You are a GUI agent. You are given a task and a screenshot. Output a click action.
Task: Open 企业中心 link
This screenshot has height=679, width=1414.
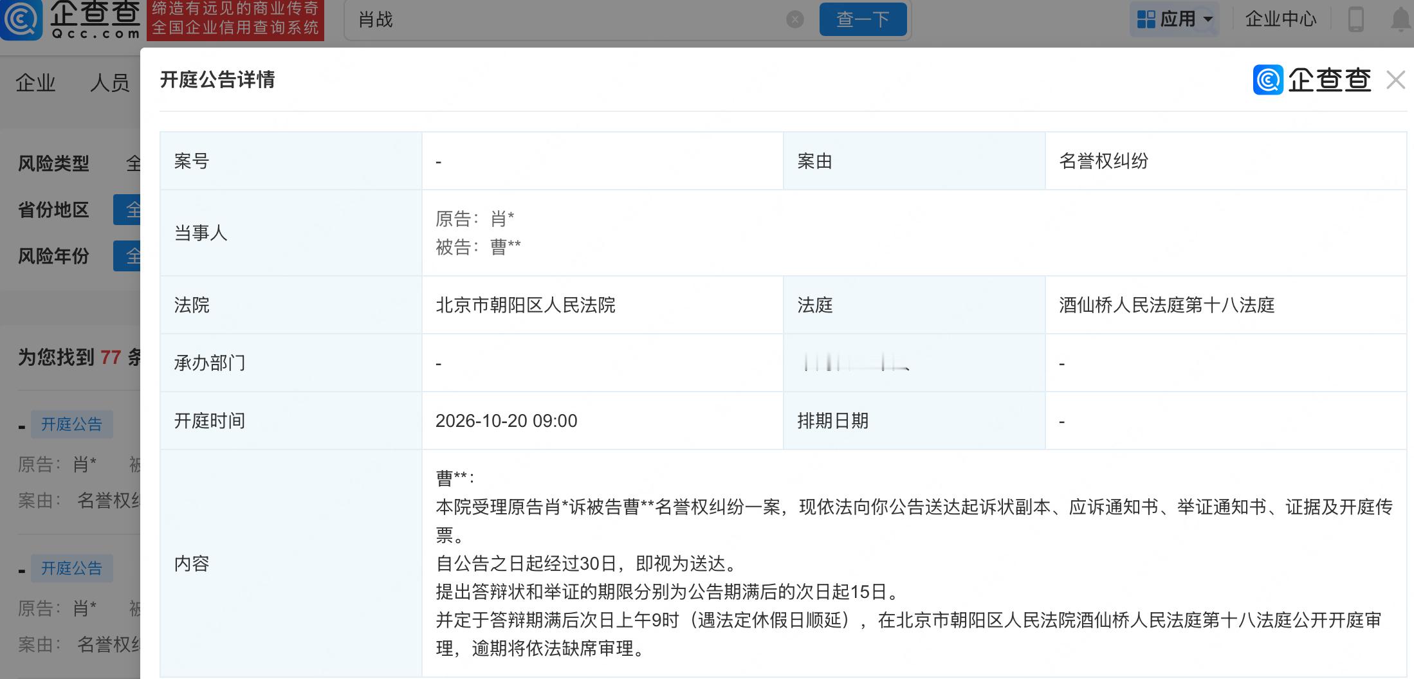pyautogui.click(x=1281, y=19)
